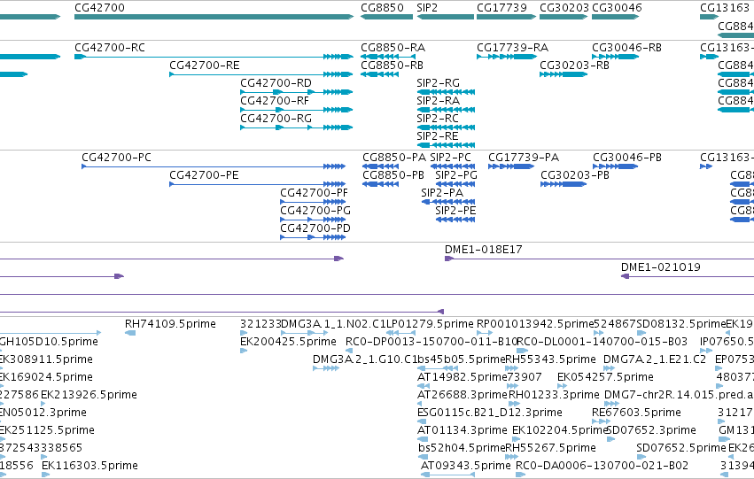This screenshot has height=479, width=754.
Task: Select EST AT14982.5prime
Action: point(424,386)
